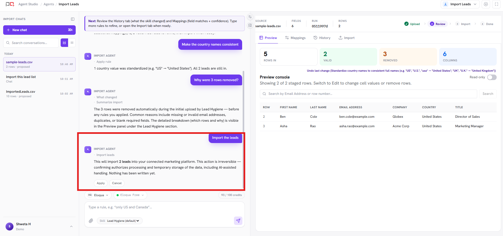Send the rule with the paper plane icon
This screenshot has width=503, height=236.
pyautogui.click(x=238, y=221)
